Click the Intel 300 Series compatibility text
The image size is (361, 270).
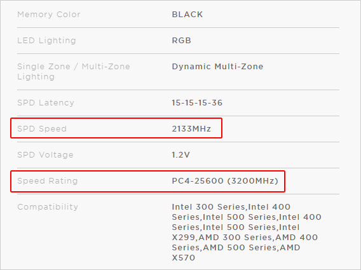(x=210, y=206)
